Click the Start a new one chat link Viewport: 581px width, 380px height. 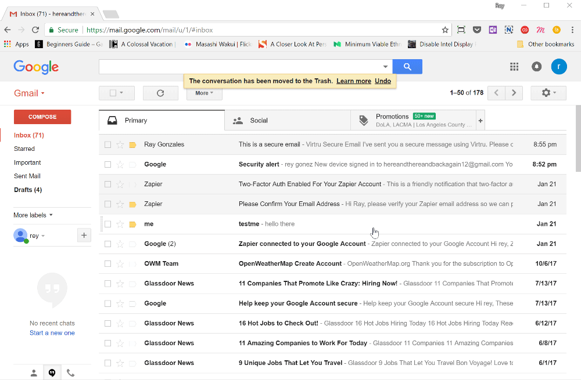click(52, 333)
